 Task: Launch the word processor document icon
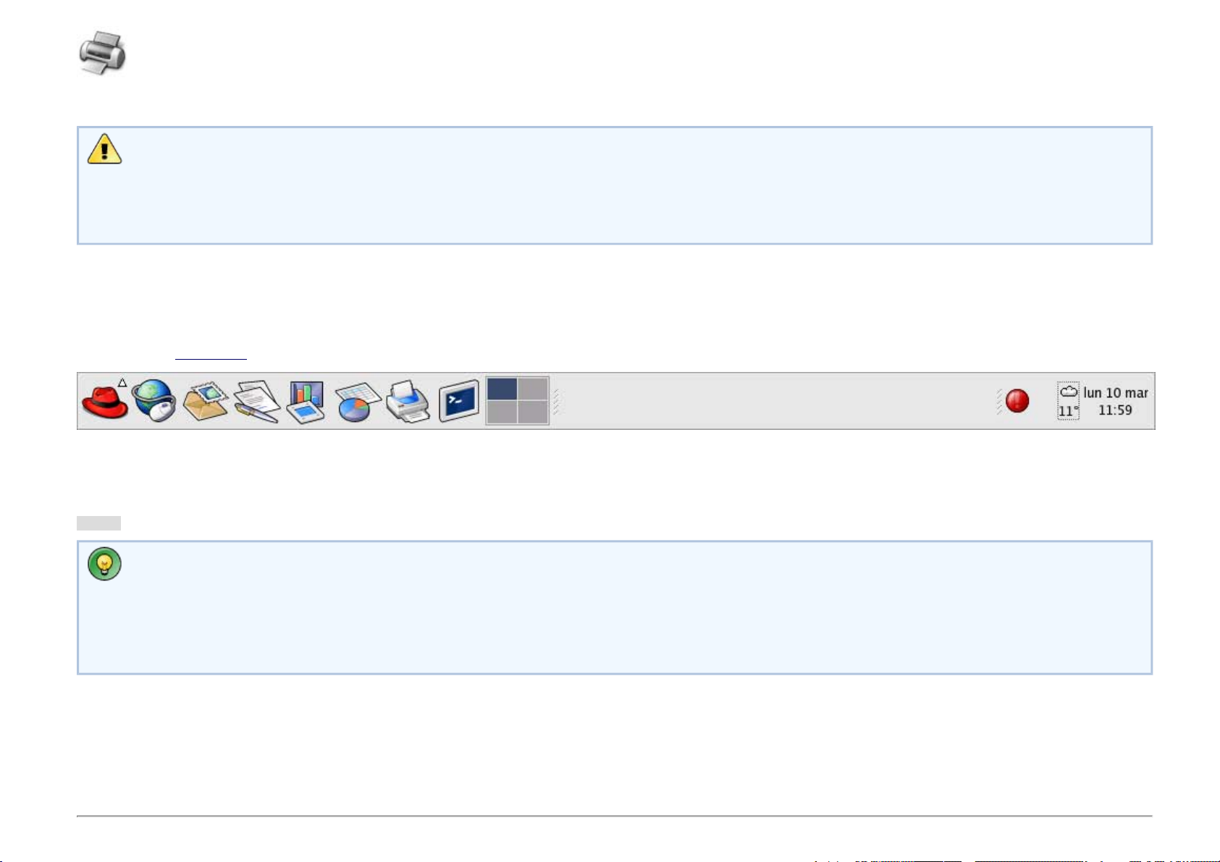click(x=257, y=402)
